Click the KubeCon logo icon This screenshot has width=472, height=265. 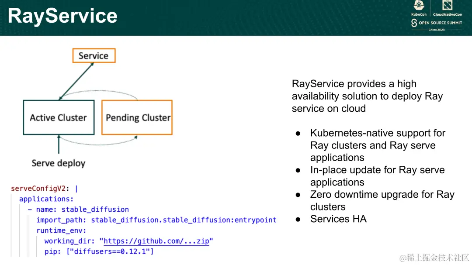pos(419,5)
